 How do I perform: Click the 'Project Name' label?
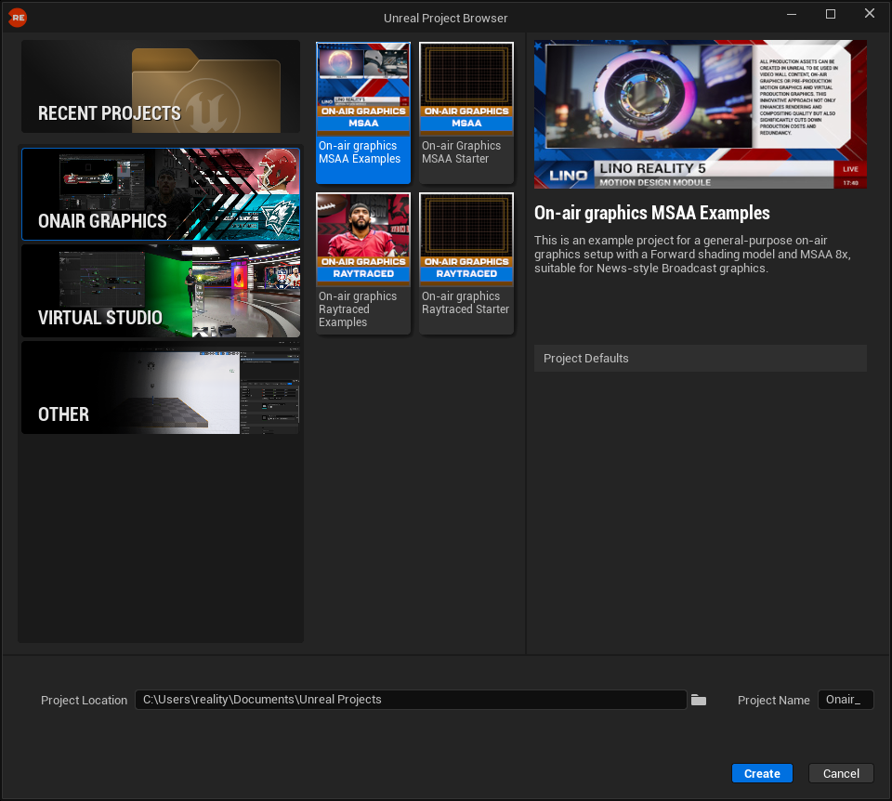click(774, 701)
